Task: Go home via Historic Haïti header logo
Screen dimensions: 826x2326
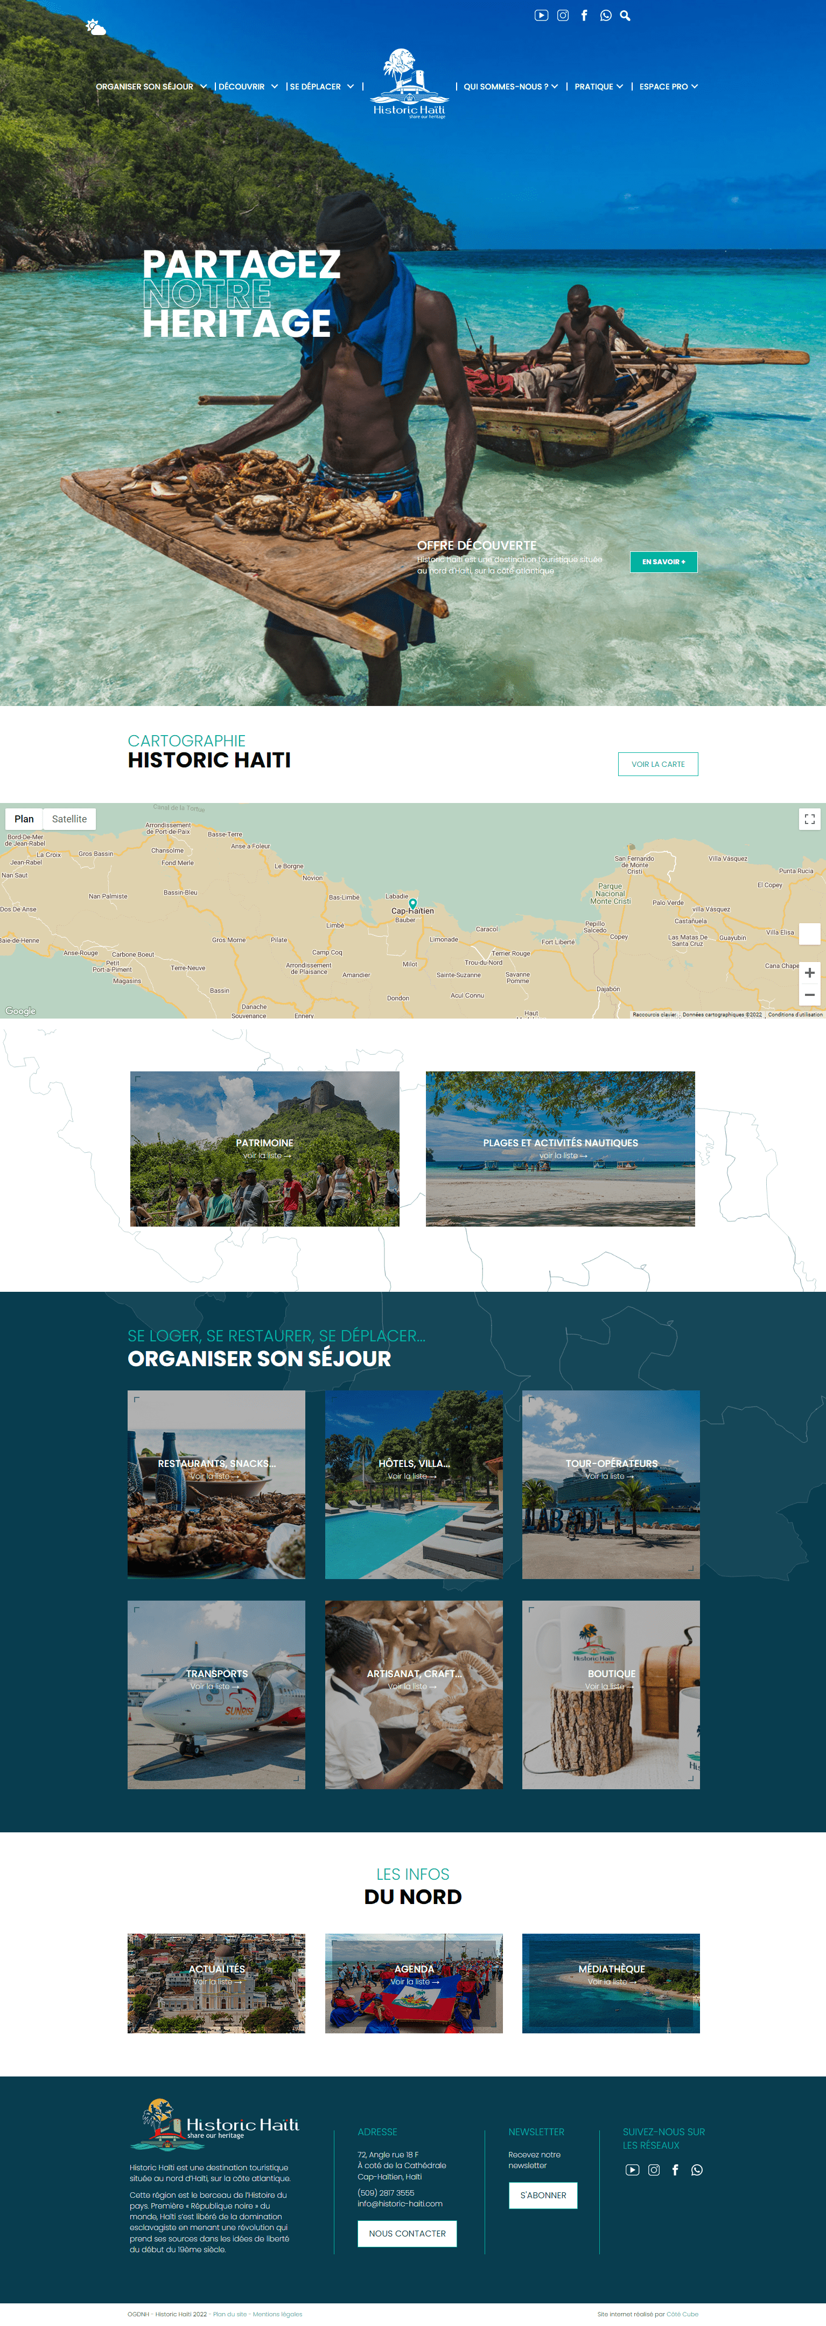Action: coord(409,83)
